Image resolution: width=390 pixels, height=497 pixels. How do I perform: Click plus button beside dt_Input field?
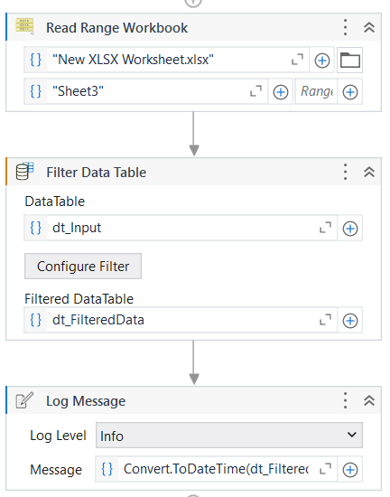tap(350, 229)
